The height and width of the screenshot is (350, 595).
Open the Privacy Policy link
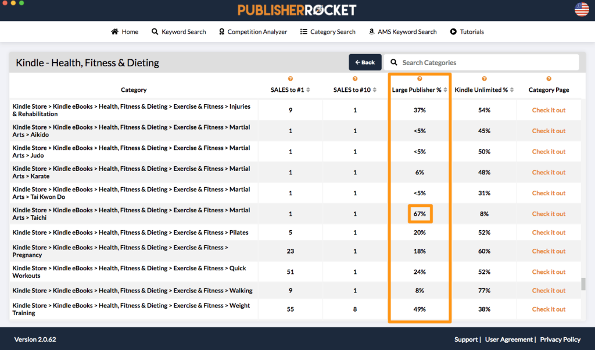point(560,340)
